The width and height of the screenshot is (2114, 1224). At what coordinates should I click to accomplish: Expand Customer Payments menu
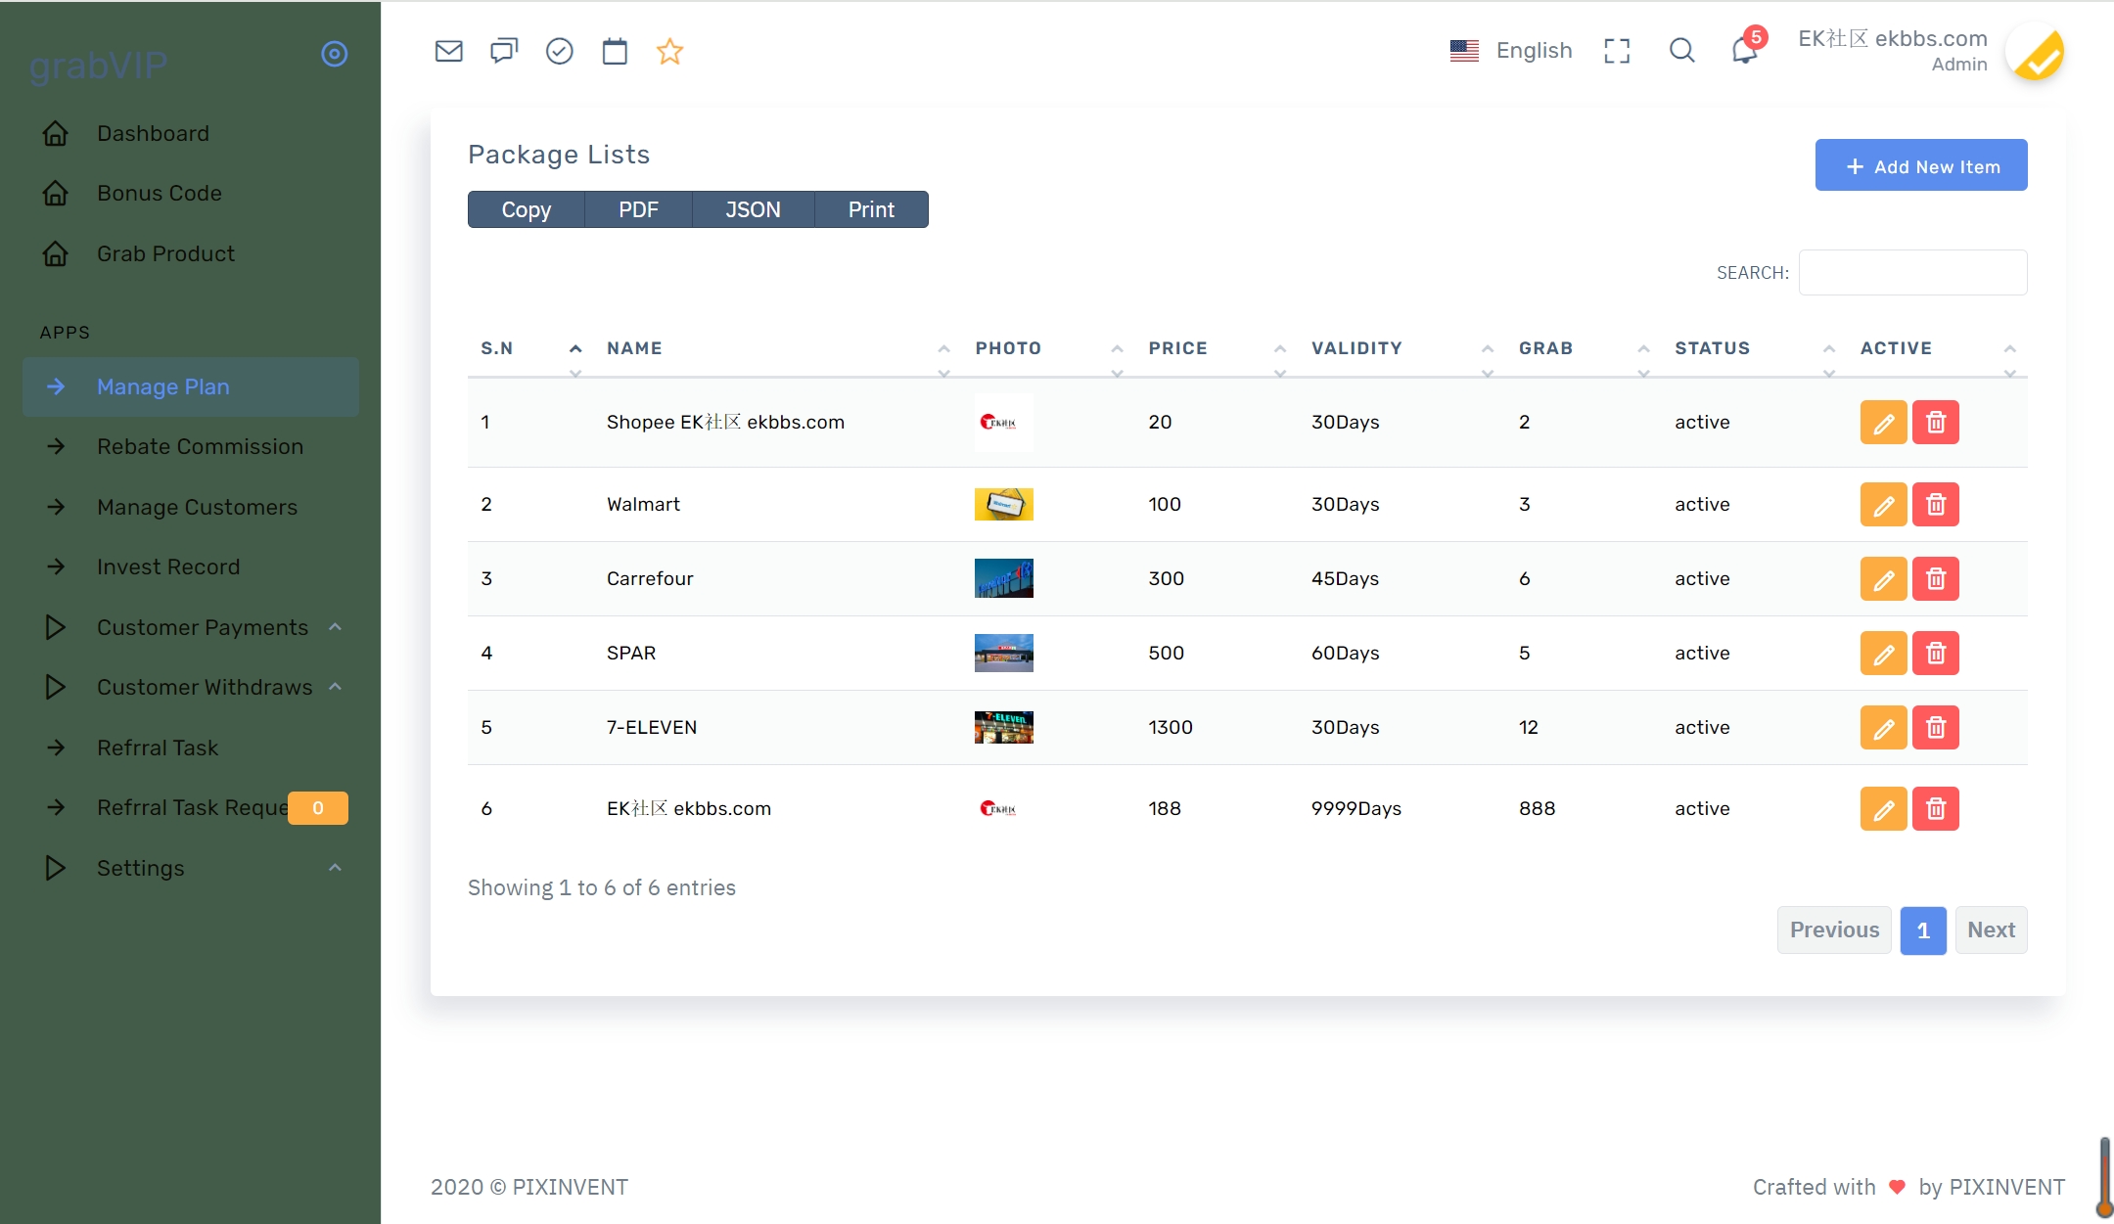click(191, 627)
